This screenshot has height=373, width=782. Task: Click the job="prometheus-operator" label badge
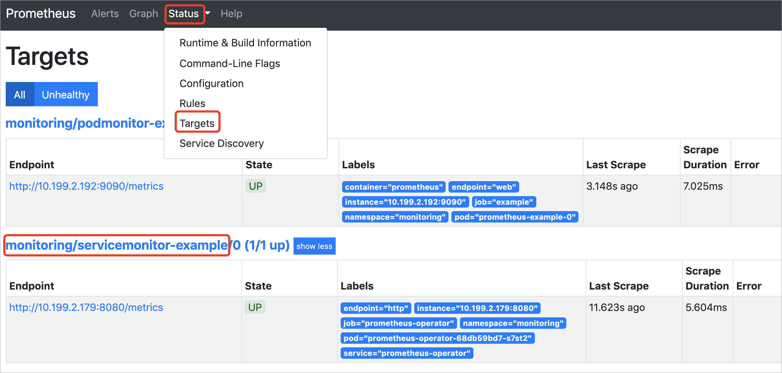pos(398,323)
